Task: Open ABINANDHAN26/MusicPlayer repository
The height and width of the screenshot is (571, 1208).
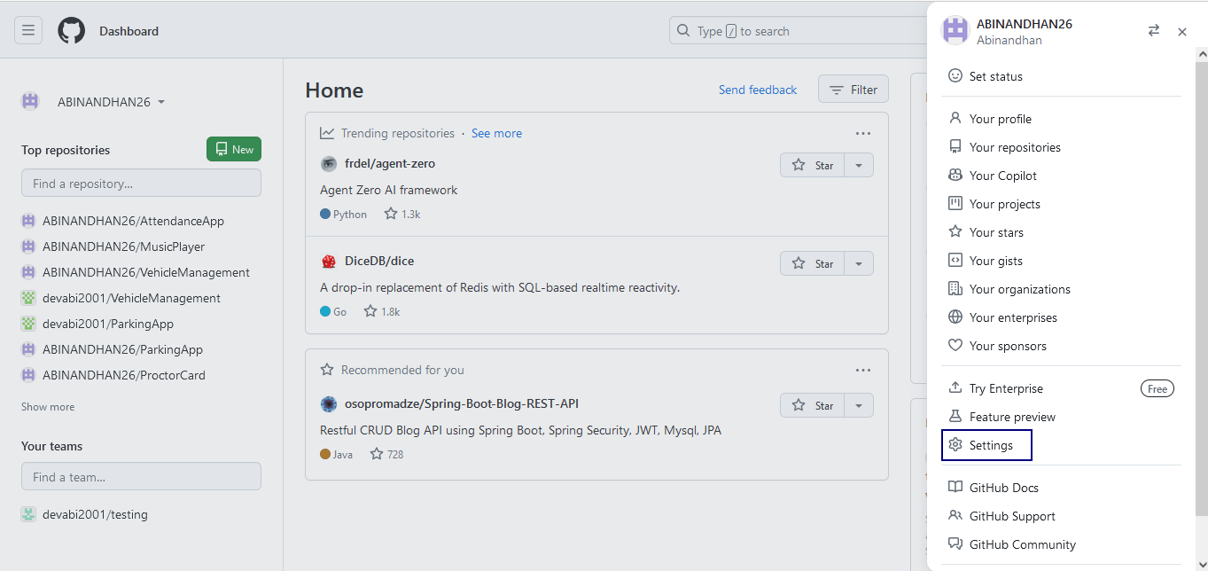Action: [123, 246]
